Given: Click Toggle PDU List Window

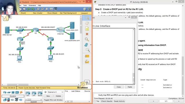Looking at the screenshot, I should click(53, 100).
